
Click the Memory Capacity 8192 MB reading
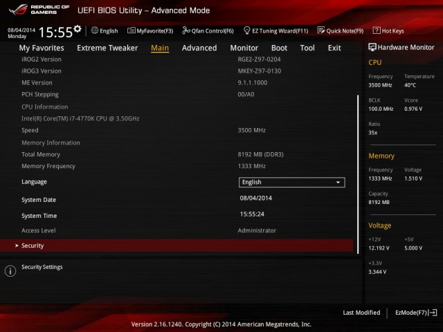379,202
